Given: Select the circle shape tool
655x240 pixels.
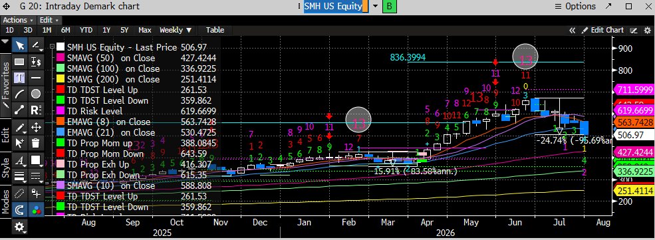Looking at the screenshot, I should coord(36,94).
